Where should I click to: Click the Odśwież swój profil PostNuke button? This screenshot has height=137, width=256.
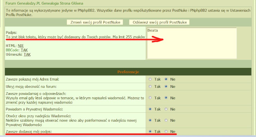point(159,22)
